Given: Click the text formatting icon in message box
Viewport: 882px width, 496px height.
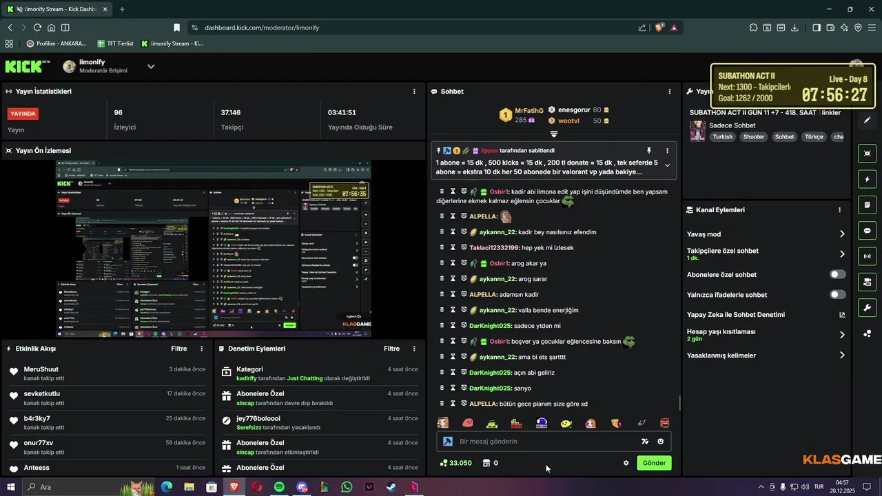Looking at the screenshot, I should pos(645,442).
